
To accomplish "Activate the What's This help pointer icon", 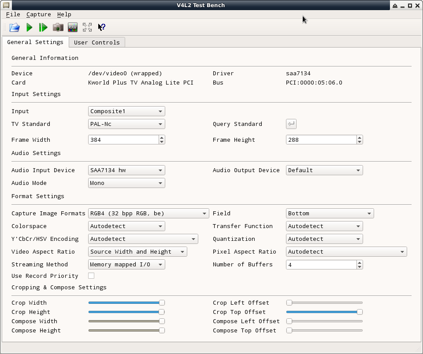I will (101, 27).
